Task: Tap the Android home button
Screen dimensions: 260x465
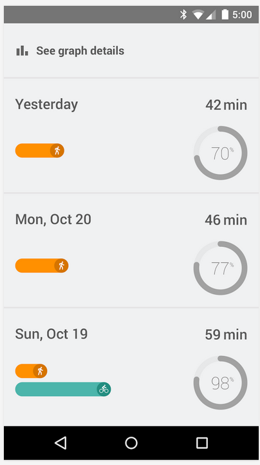Action: click(x=131, y=443)
